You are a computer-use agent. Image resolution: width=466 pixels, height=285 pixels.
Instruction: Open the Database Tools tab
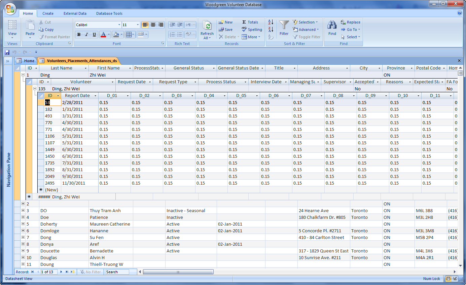(x=109, y=13)
